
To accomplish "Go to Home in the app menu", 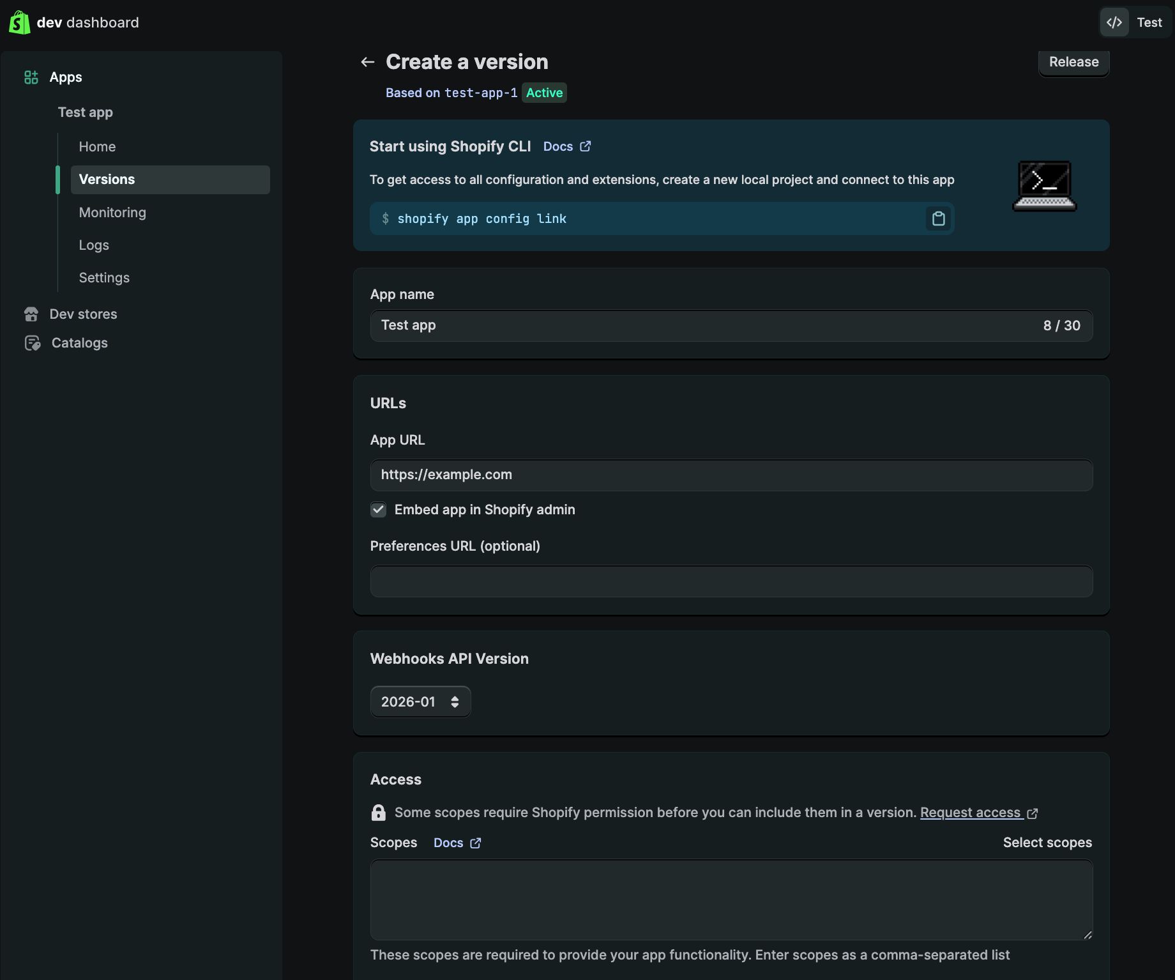I will [98, 147].
